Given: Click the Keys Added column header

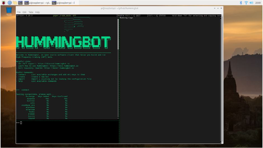Looking at the screenshot, I should click(x=43, y=96).
